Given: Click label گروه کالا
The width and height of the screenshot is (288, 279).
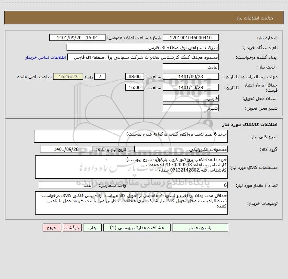Looking at the screenshot, I should 269,149.
